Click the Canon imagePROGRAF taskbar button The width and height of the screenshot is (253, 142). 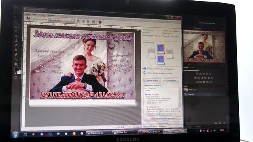tap(175, 131)
